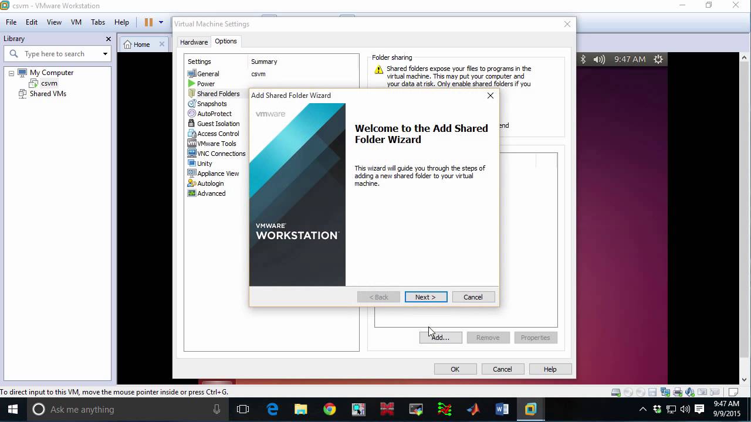The width and height of the screenshot is (751, 422).
Task: Open the Windows Task View button
Action: [243, 409]
